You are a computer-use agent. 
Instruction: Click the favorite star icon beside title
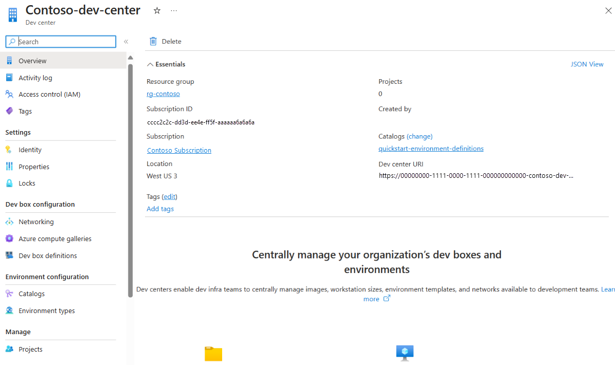coord(157,11)
